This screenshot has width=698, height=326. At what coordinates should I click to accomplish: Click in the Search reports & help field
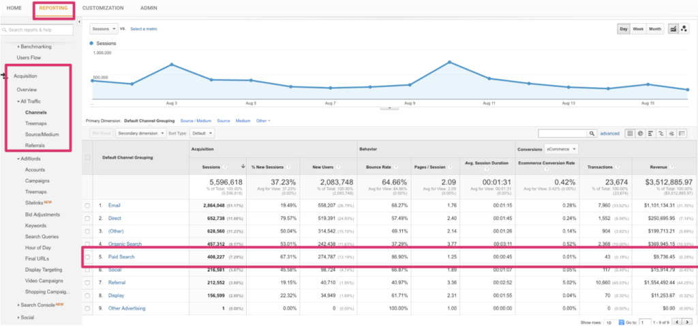click(40, 30)
